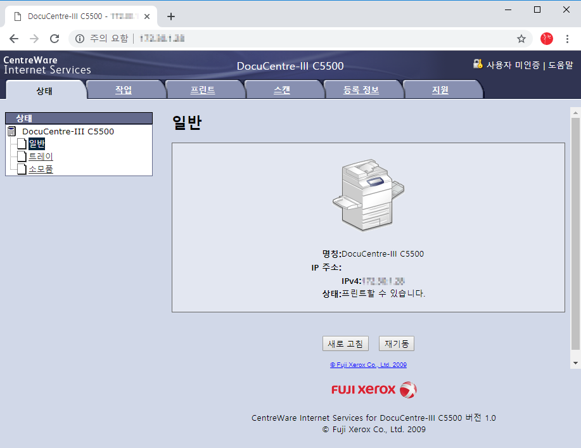
Task: Click the page scrollbar up arrow
Action: click(x=575, y=112)
